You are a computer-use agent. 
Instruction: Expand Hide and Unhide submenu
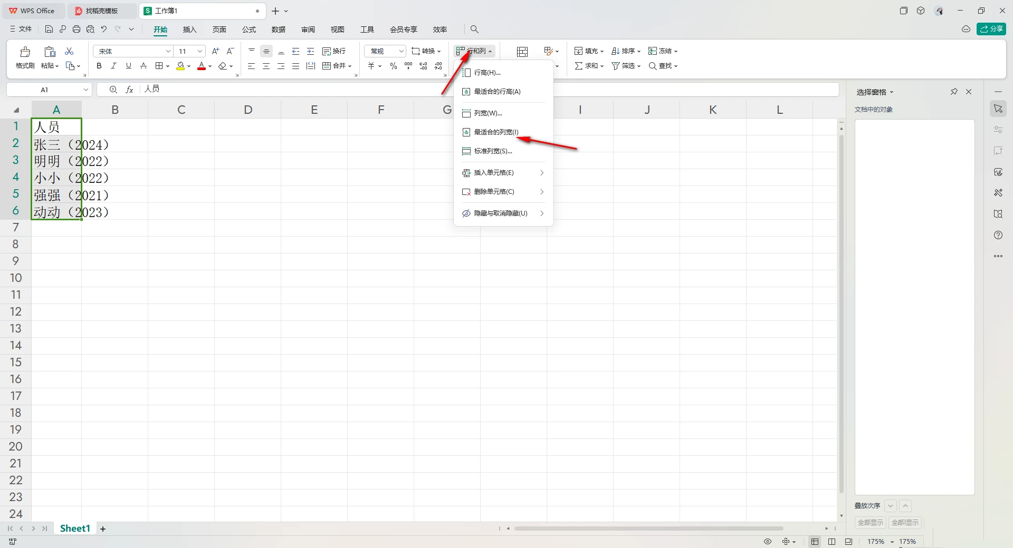(x=503, y=213)
